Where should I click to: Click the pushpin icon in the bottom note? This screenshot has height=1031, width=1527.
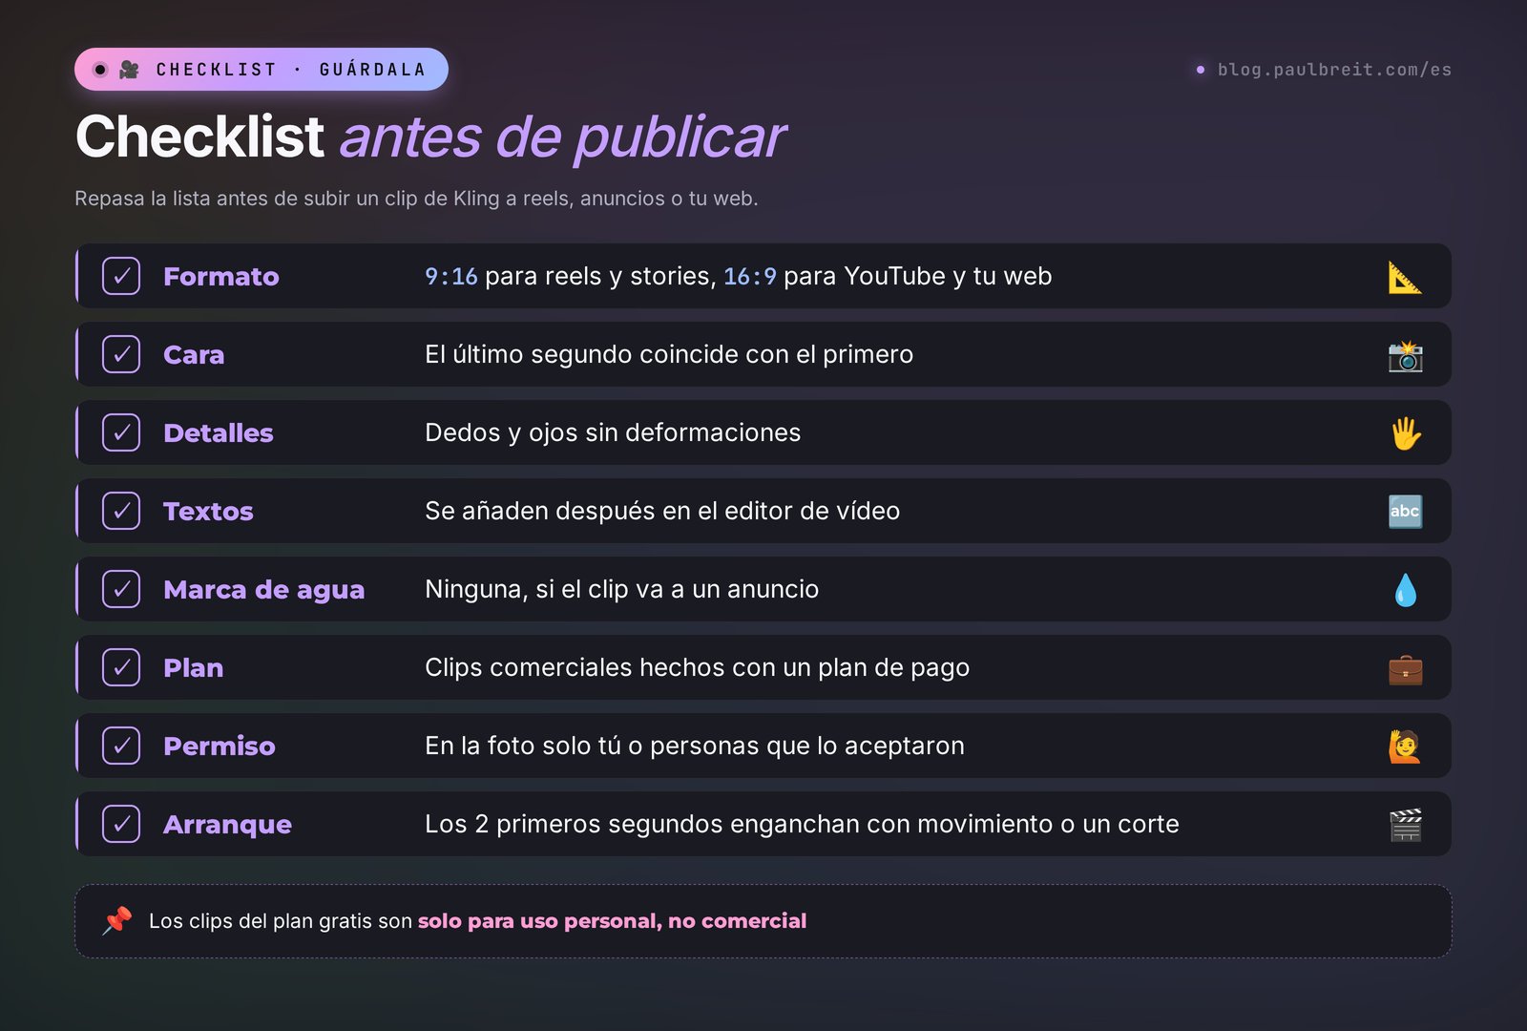(x=117, y=921)
